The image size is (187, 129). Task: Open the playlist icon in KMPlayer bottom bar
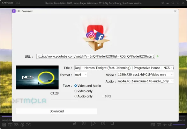(x=4, y=125)
